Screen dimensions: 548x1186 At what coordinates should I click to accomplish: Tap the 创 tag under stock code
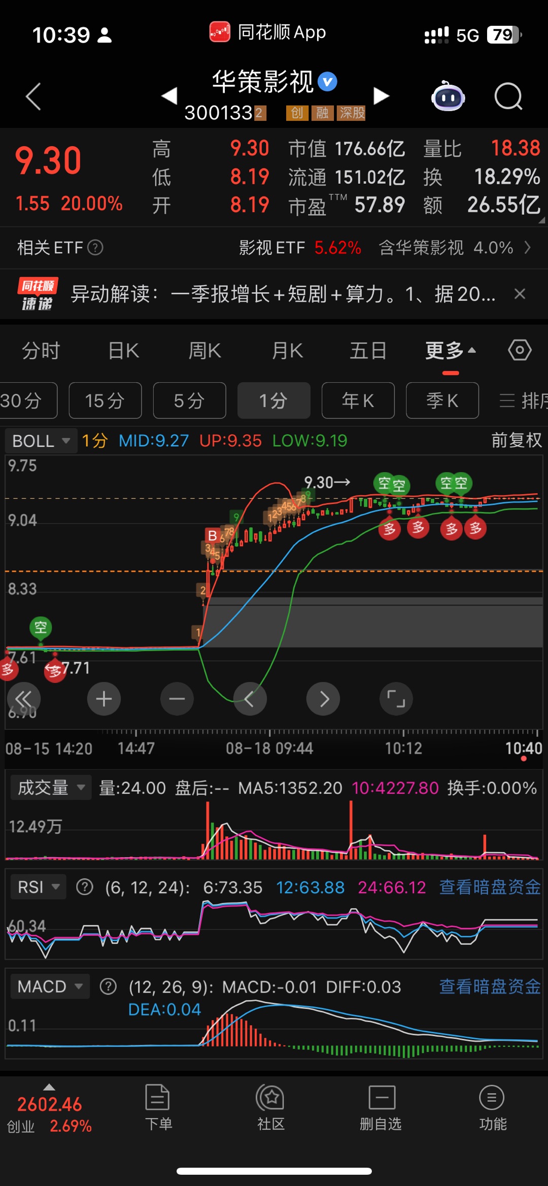click(297, 113)
